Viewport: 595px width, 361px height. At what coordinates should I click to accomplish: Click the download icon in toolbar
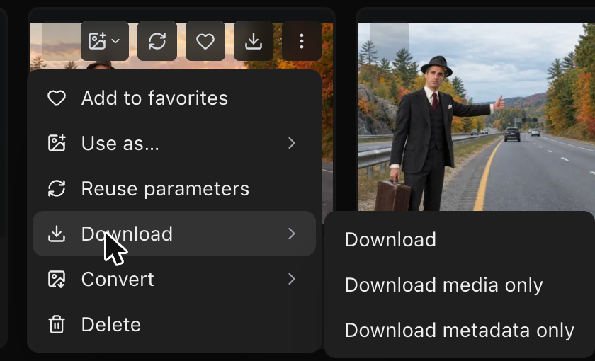click(254, 41)
